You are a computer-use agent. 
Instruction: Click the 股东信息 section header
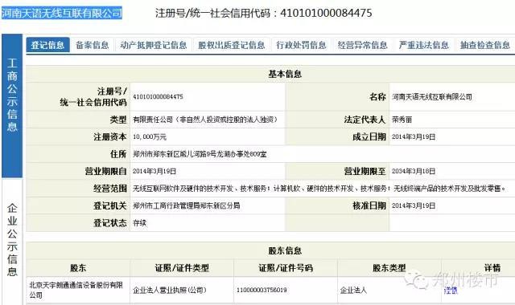[285, 250]
